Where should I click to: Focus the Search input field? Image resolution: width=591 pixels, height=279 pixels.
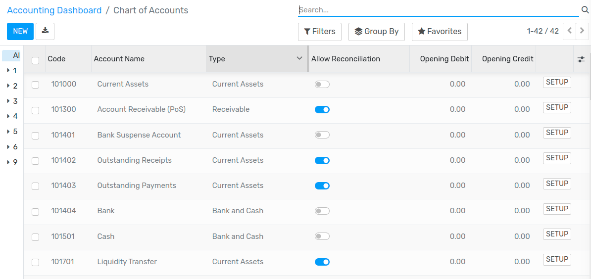[439, 10]
